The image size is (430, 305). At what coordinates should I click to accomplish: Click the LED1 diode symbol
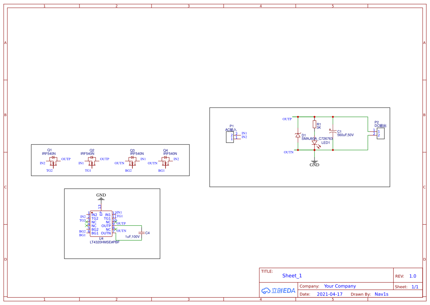pos(314,143)
